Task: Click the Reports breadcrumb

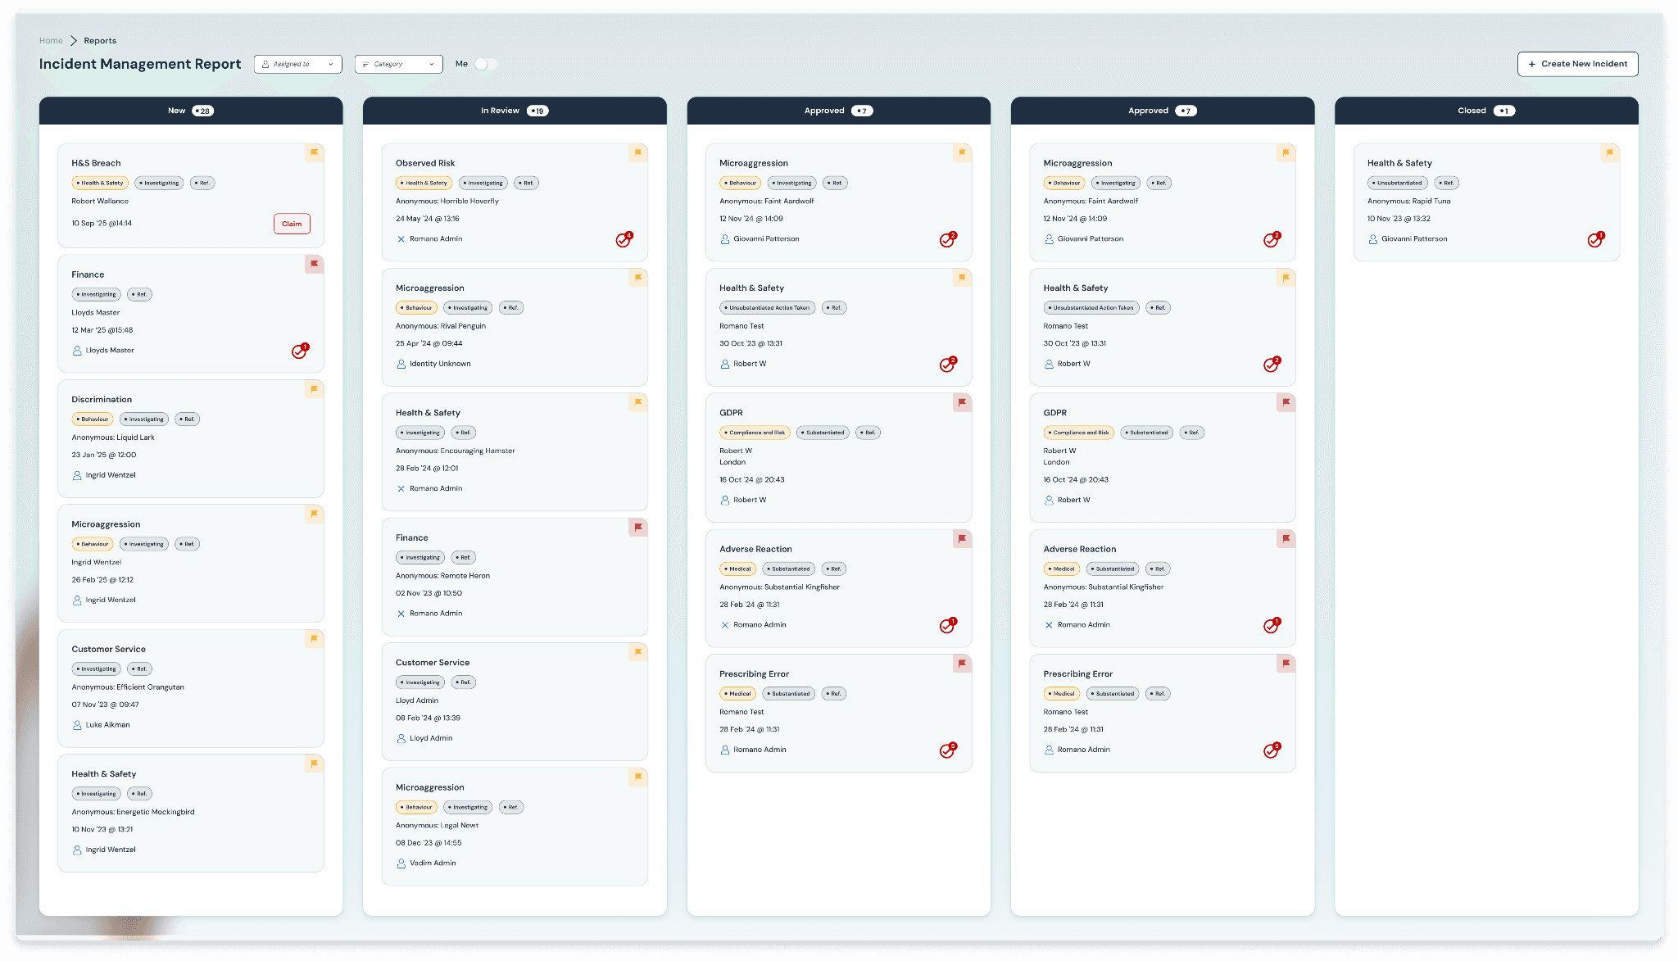Action: pyautogui.click(x=100, y=40)
